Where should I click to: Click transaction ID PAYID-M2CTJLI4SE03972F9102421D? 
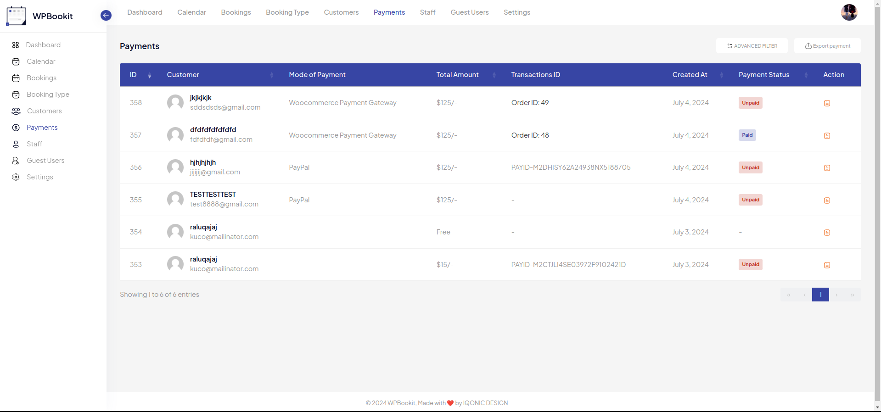[x=568, y=265]
